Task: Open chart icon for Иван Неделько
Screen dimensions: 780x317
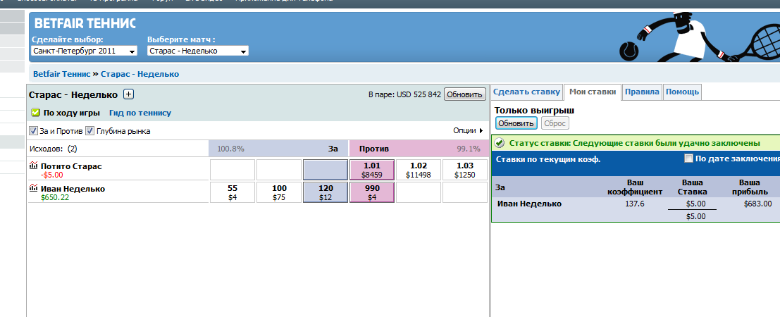Action: coord(33,188)
